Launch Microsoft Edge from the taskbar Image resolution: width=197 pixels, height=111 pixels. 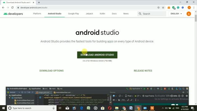[x=81, y=108]
